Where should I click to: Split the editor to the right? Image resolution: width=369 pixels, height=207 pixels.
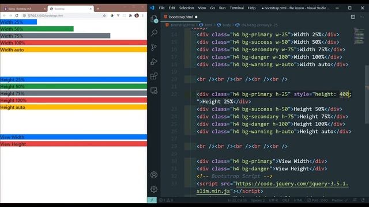click(353, 17)
